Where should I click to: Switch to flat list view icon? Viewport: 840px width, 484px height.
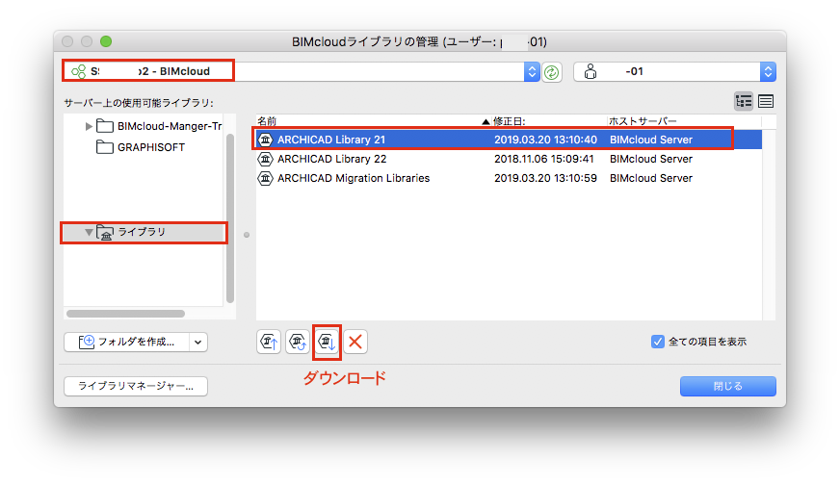[x=766, y=101]
